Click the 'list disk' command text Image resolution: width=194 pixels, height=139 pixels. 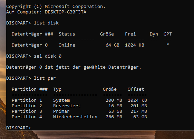pos(46,23)
